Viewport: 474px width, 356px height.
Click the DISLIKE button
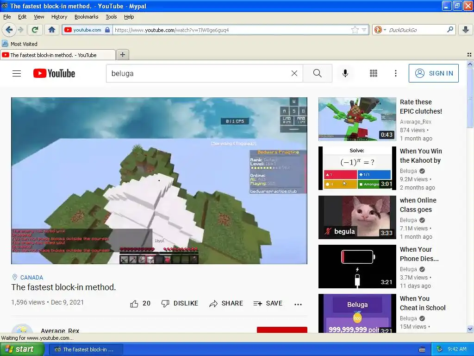pyautogui.click(x=180, y=303)
